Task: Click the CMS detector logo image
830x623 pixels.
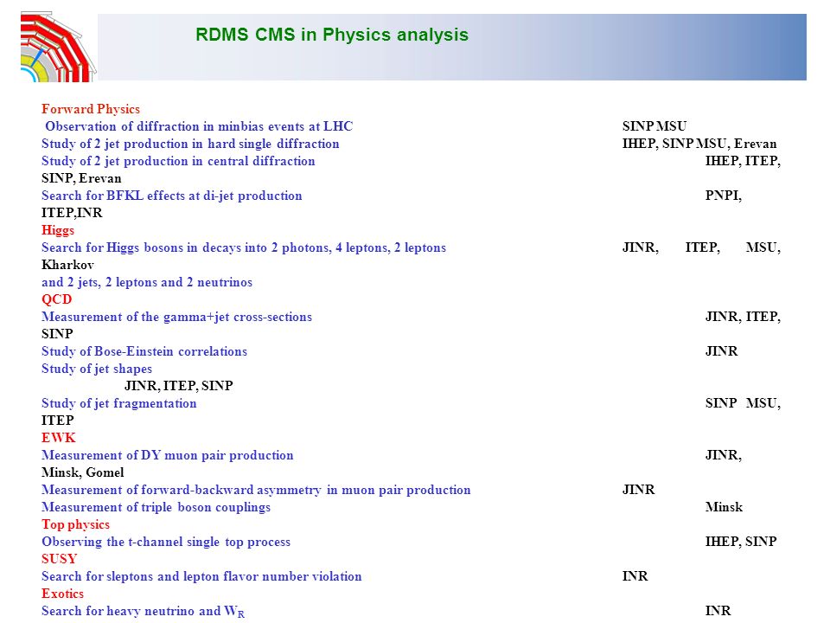Action: pyautogui.click(x=58, y=47)
